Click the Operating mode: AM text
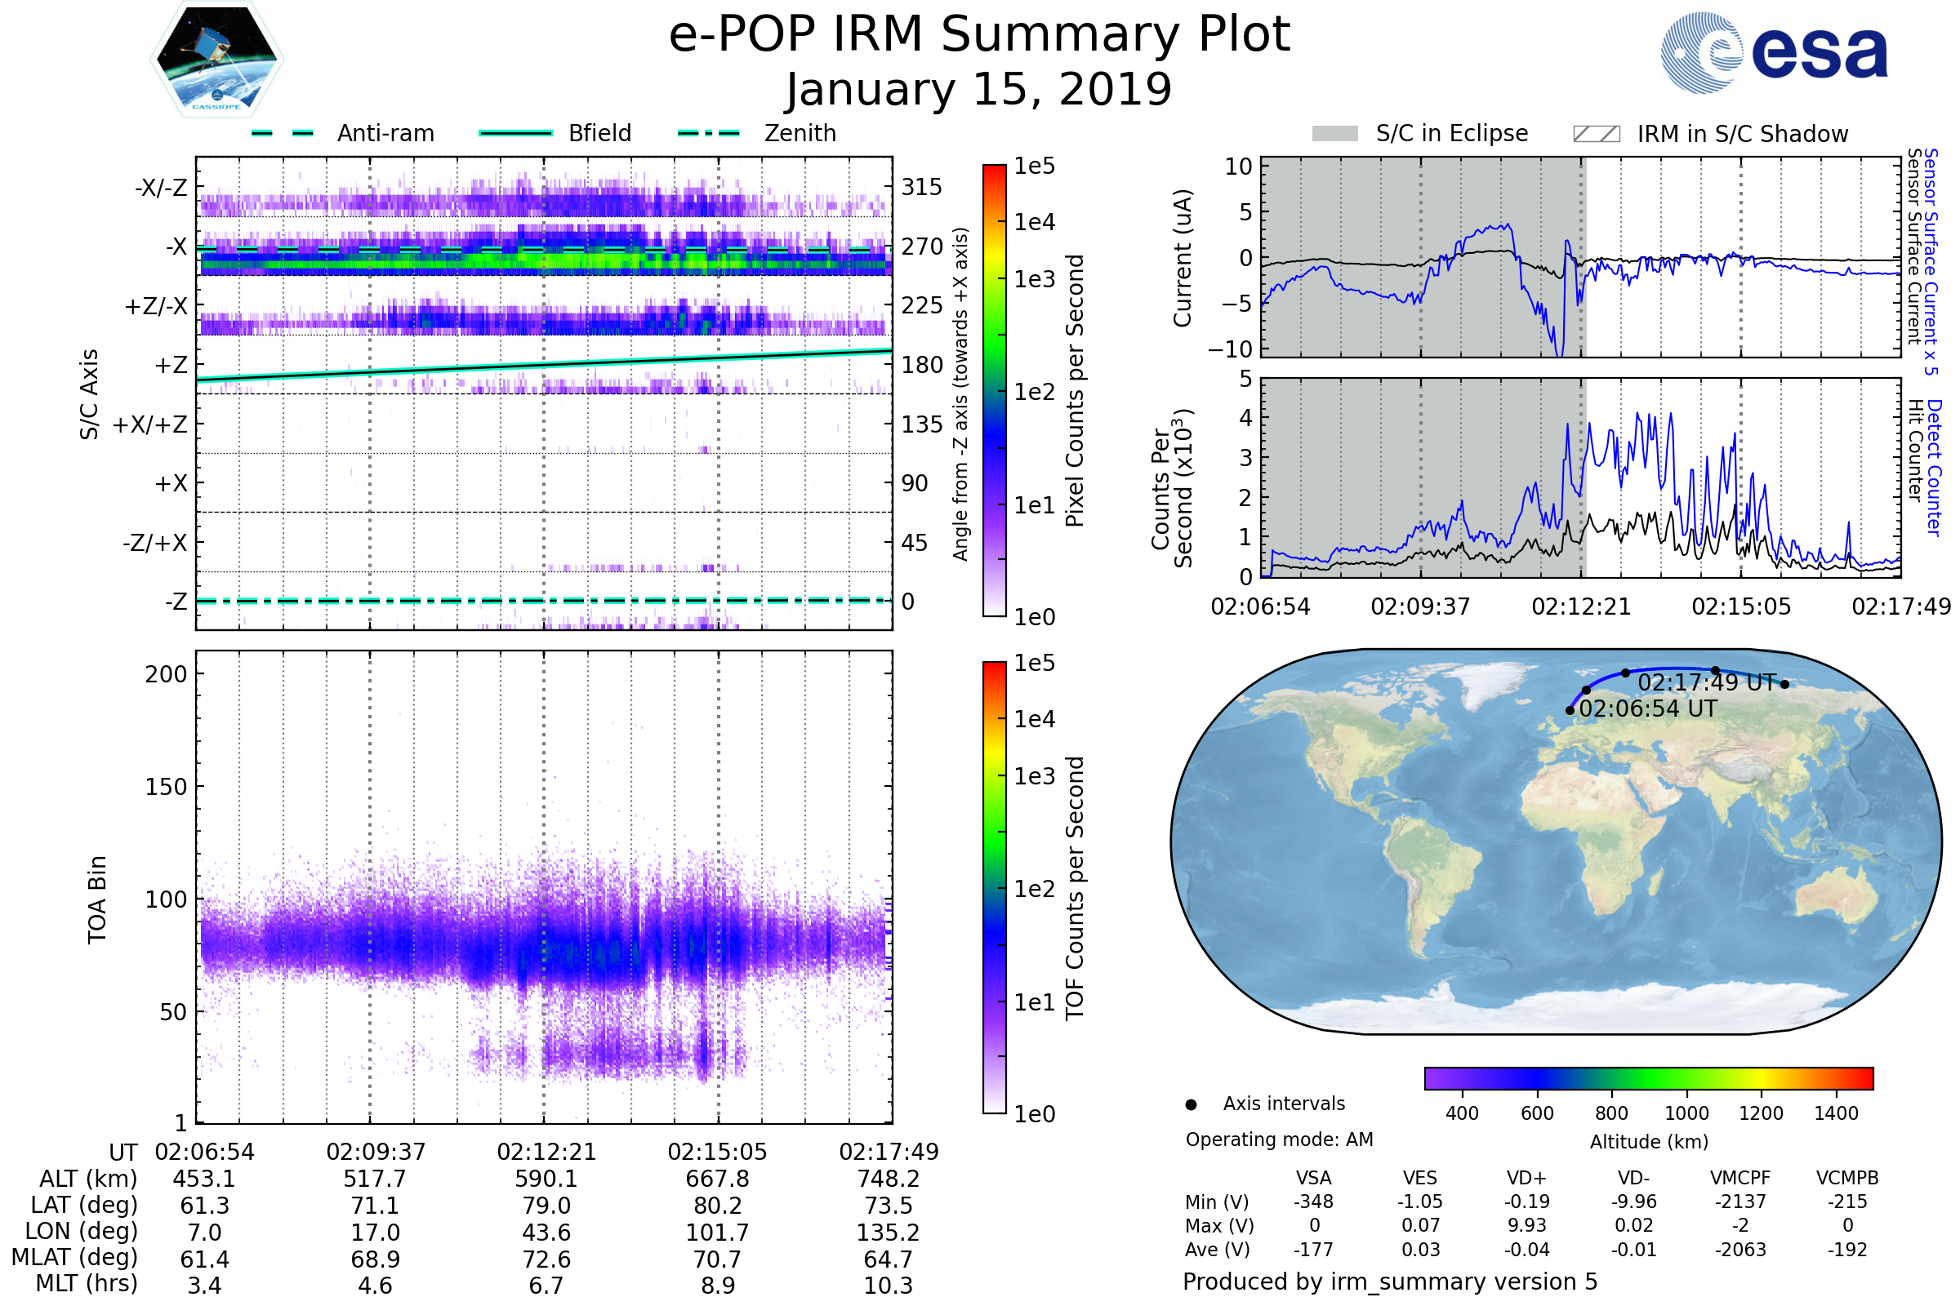 point(1279,1140)
